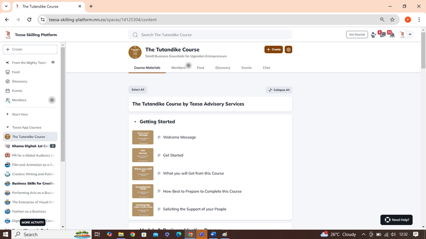Click the search magnifier in course search
Viewport: 426px width, 239px height.
pos(135,35)
